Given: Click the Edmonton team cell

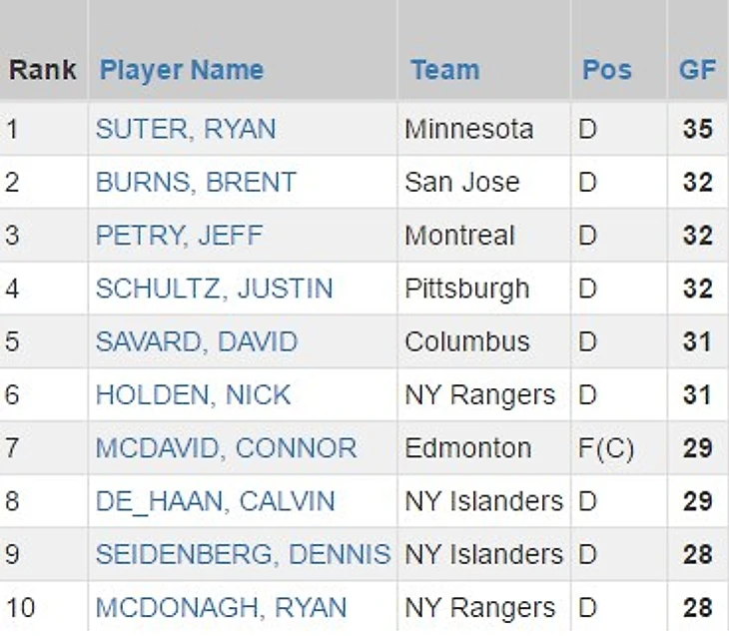Looking at the screenshot, I should click(x=467, y=448).
